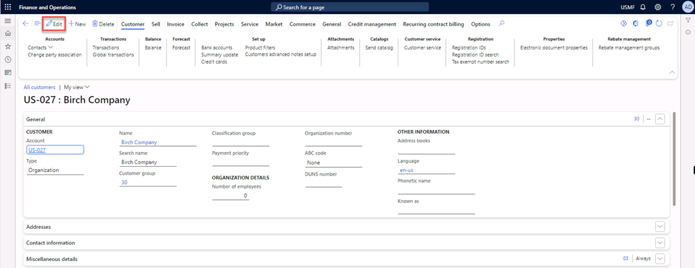Click the Open in Office icon
Screen dimensions: 695x268
(635, 23)
